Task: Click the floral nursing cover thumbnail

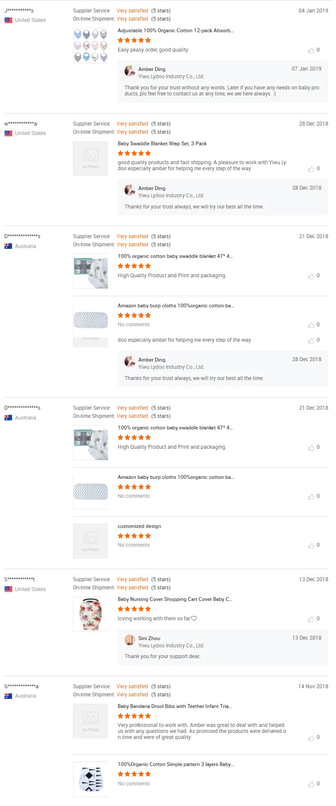Action: pyautogui.click(x=90, y=614)
